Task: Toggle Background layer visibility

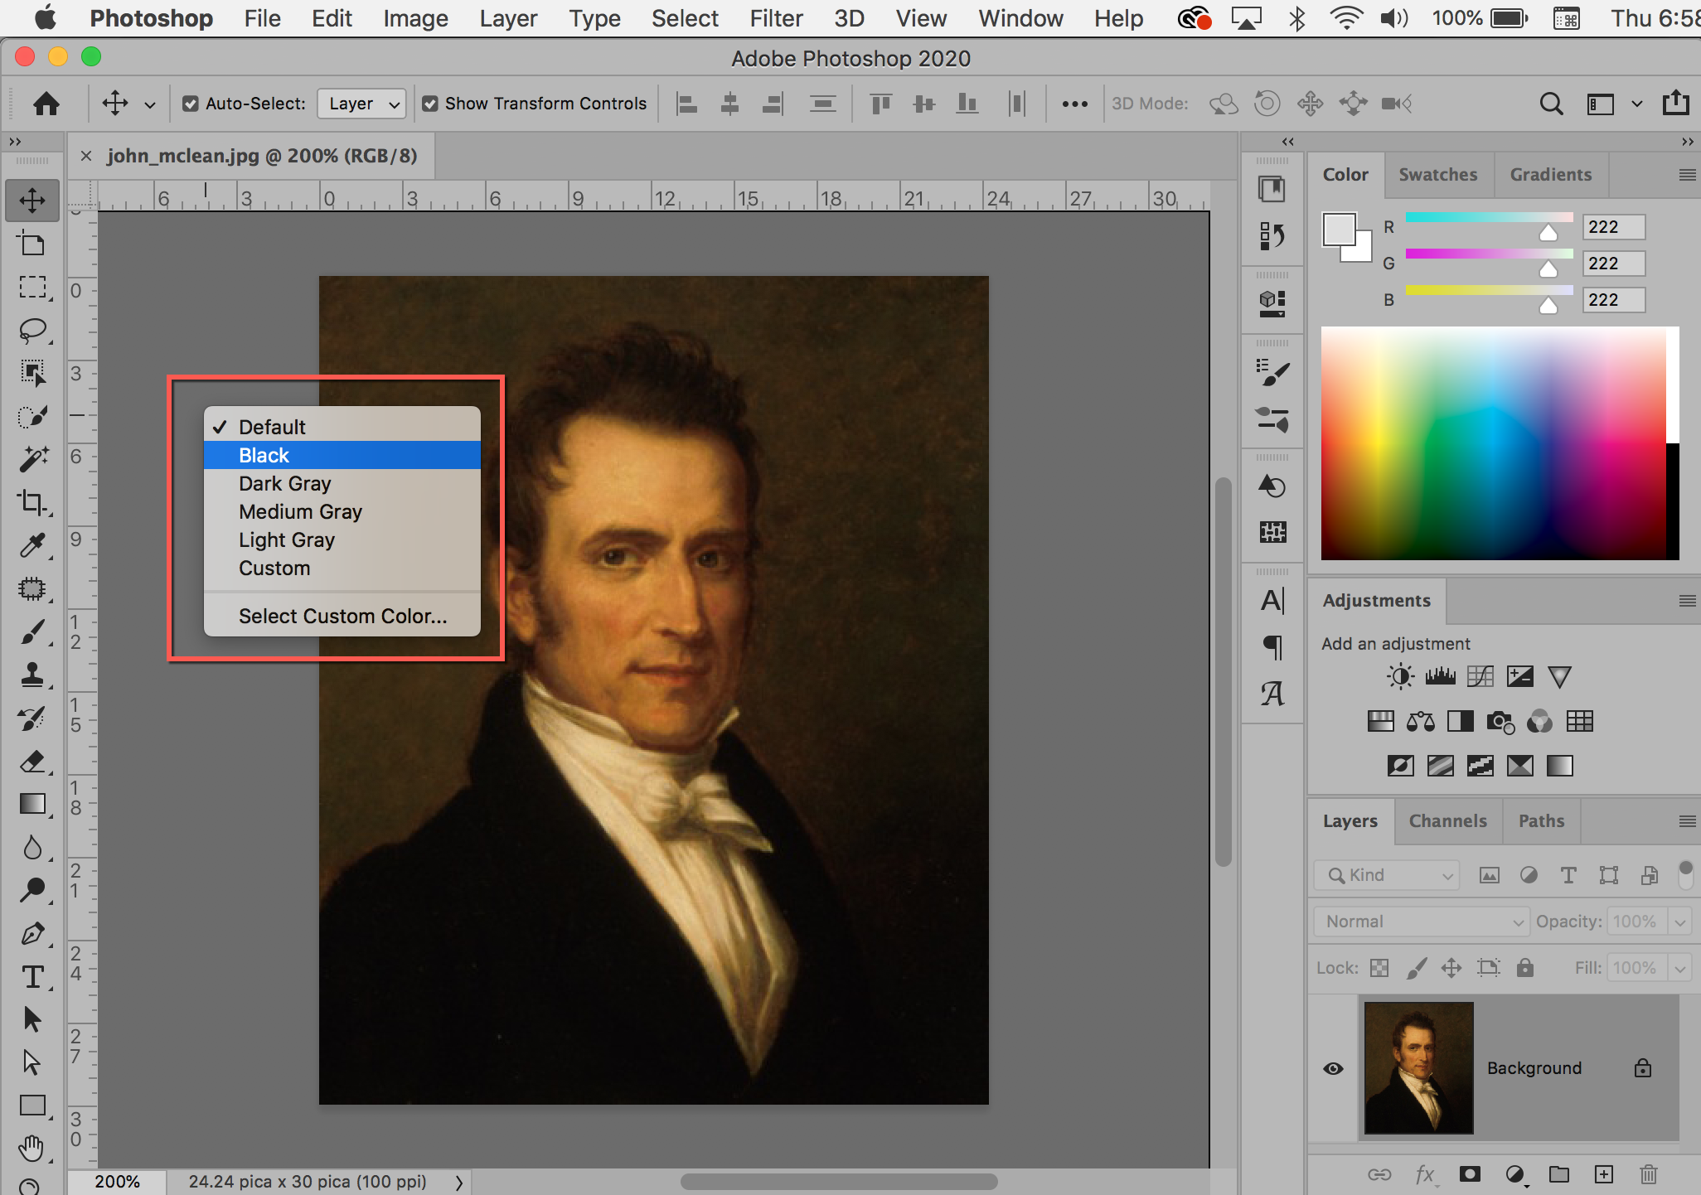Action: coord(1334,1068)
